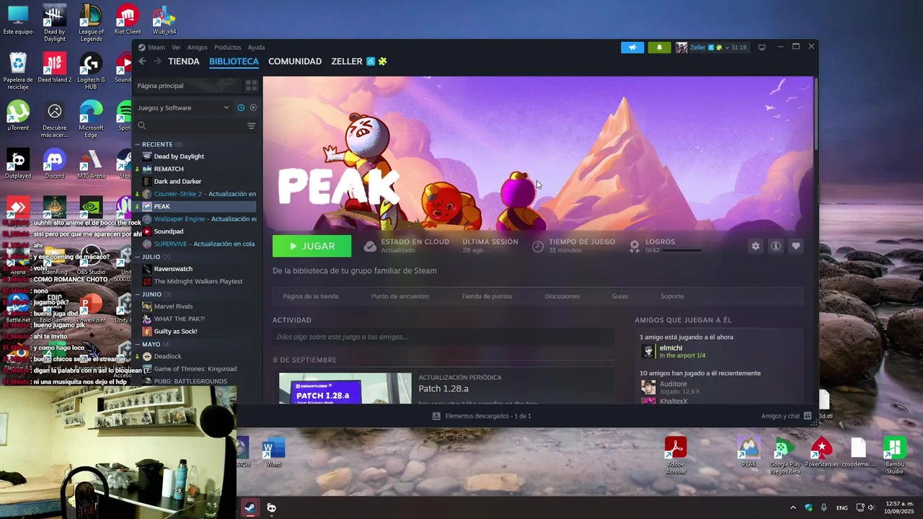
Task: Click the cloud status checkmark icon
Action: point(370,246)
